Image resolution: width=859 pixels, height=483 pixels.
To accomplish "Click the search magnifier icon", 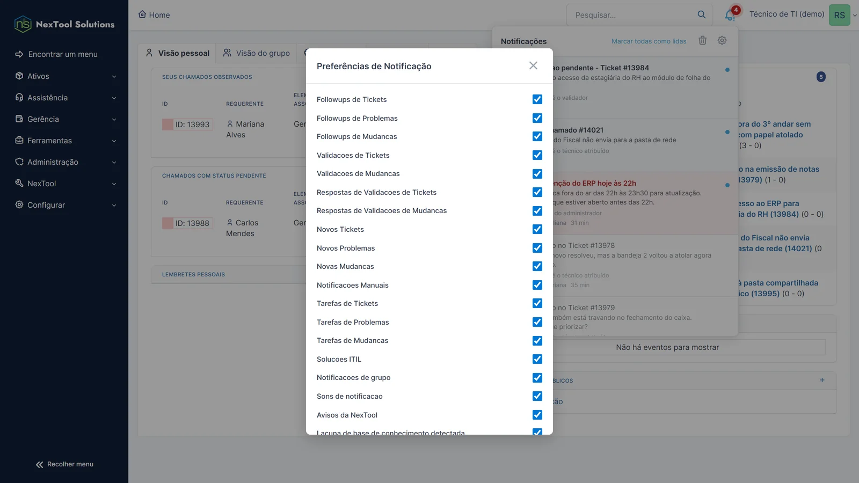I will [x=702, y=14].
